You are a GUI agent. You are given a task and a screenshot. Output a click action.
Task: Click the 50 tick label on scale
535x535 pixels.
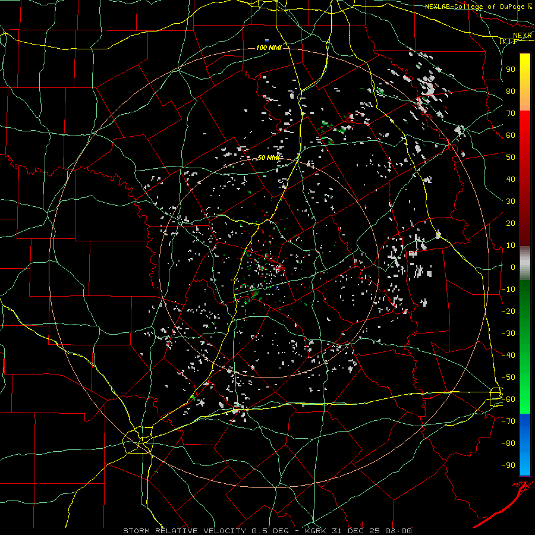[x=511, y=158]
